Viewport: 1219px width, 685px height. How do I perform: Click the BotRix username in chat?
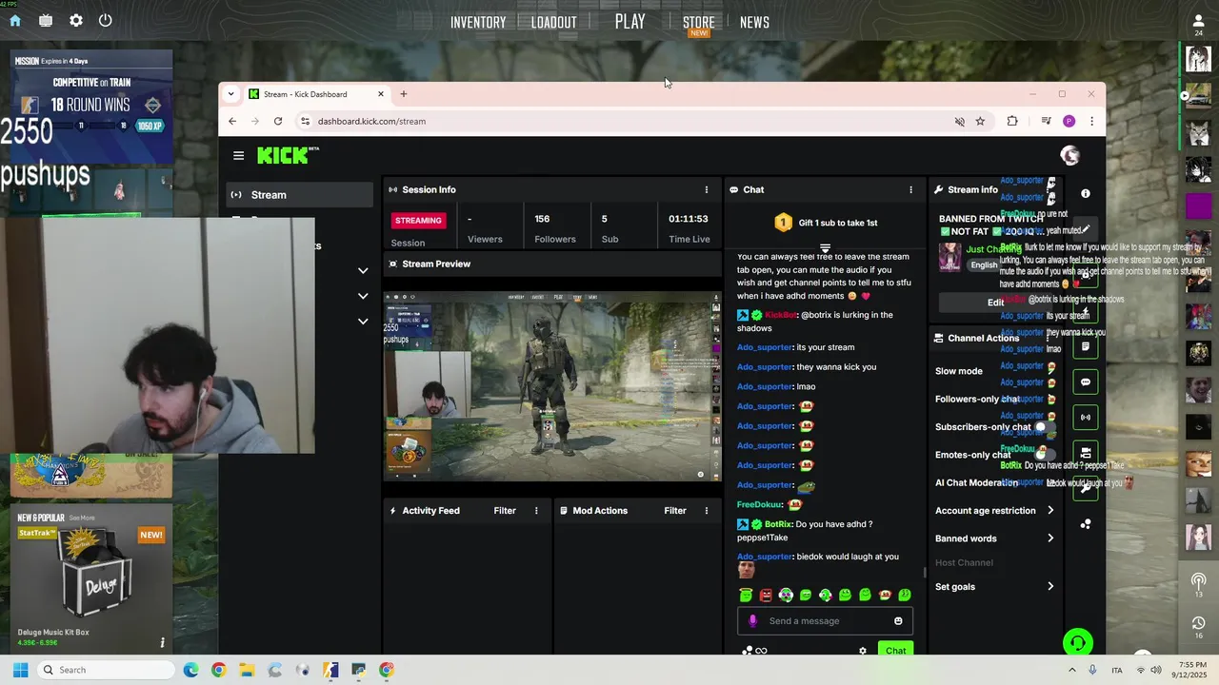(x=778, y=524)
